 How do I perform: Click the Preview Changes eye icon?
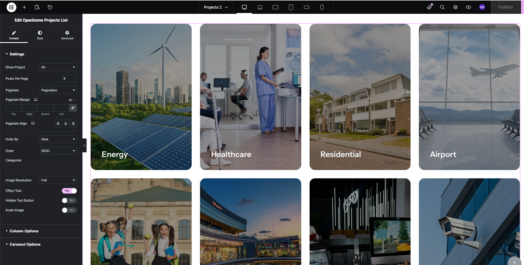(468, 7)
